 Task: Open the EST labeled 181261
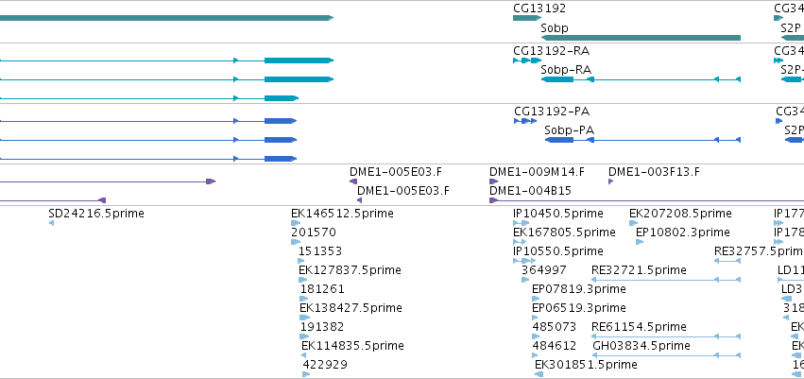(x=303, y=299)
